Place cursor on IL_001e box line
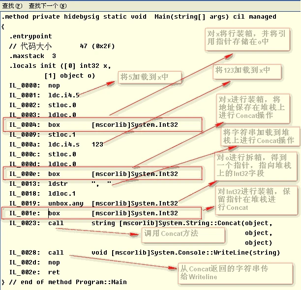 (x=101, y=213)
